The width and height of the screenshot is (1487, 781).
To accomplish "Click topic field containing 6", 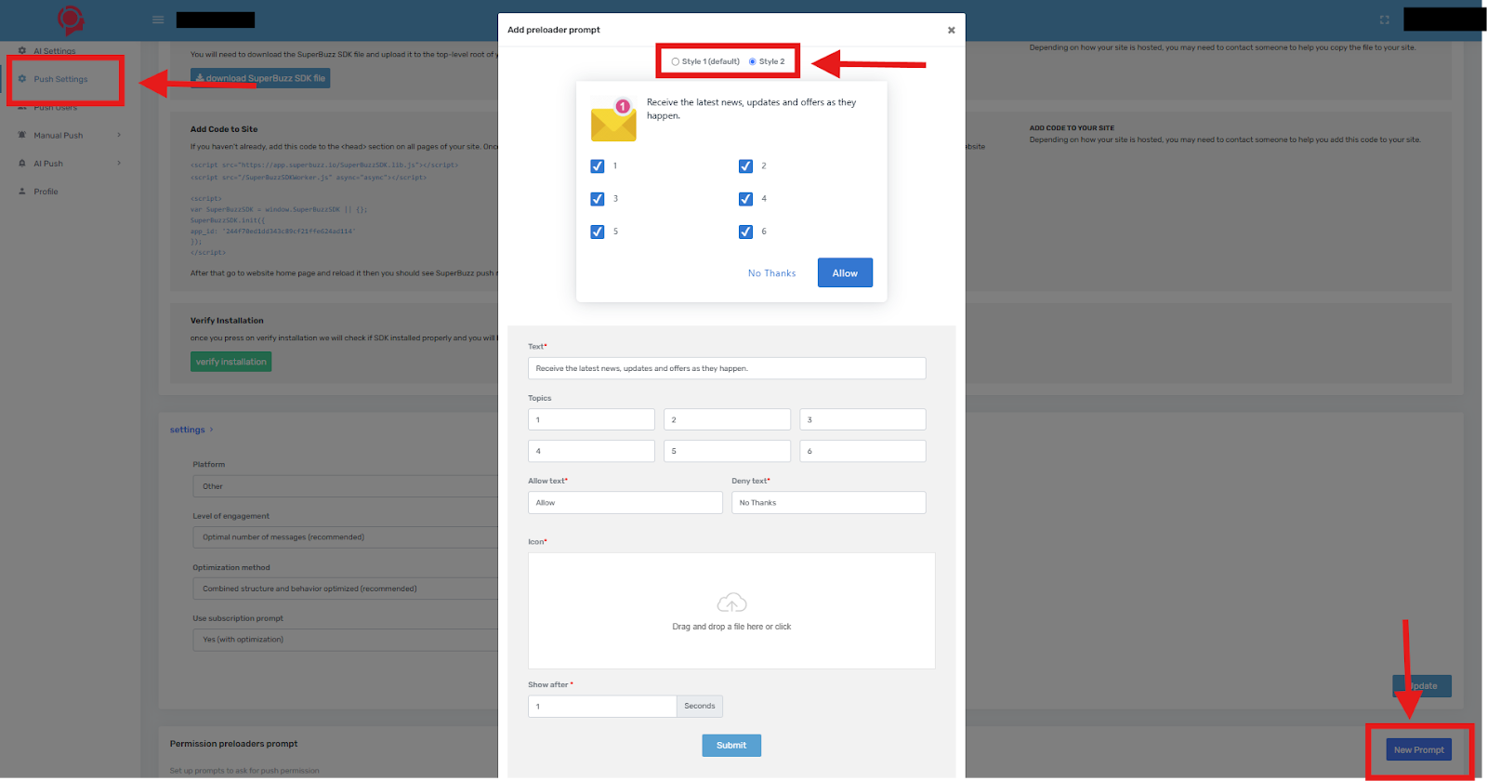I will (x=862, y=451).
